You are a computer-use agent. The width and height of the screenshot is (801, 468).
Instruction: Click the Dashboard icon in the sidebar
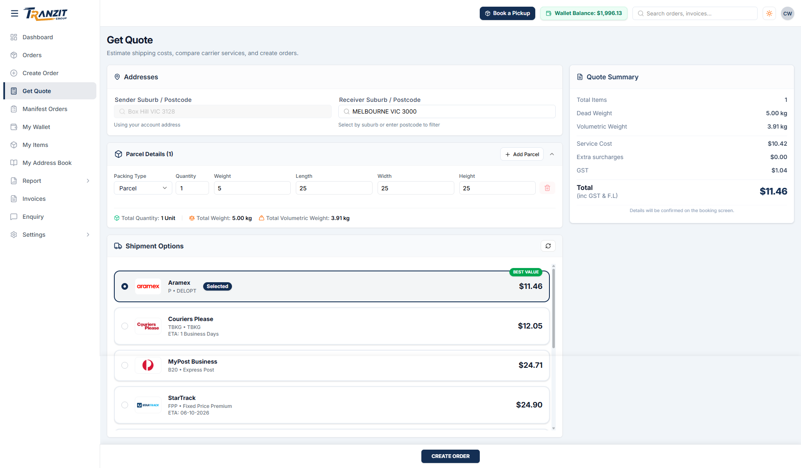(x=14, y=37)
